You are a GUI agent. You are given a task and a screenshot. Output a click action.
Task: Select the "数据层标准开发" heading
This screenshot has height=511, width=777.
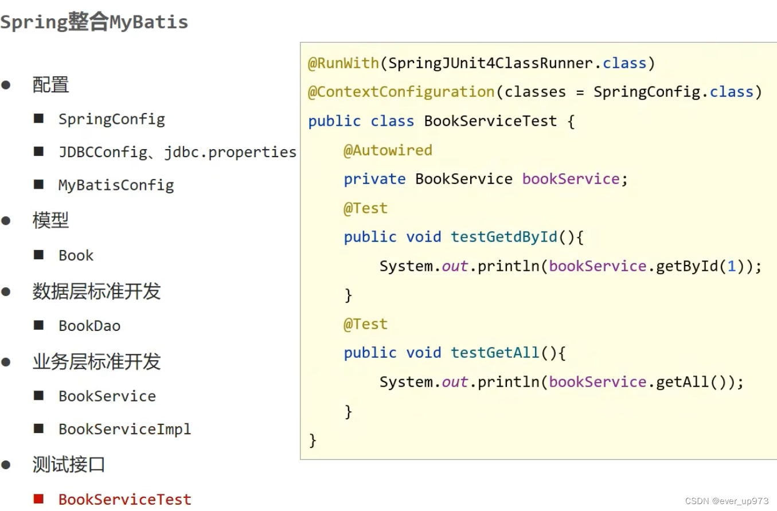click(96, 291)
